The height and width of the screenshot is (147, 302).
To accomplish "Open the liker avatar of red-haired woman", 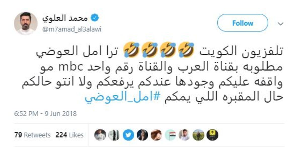I will pyautogui.click(x=156, y=135).
